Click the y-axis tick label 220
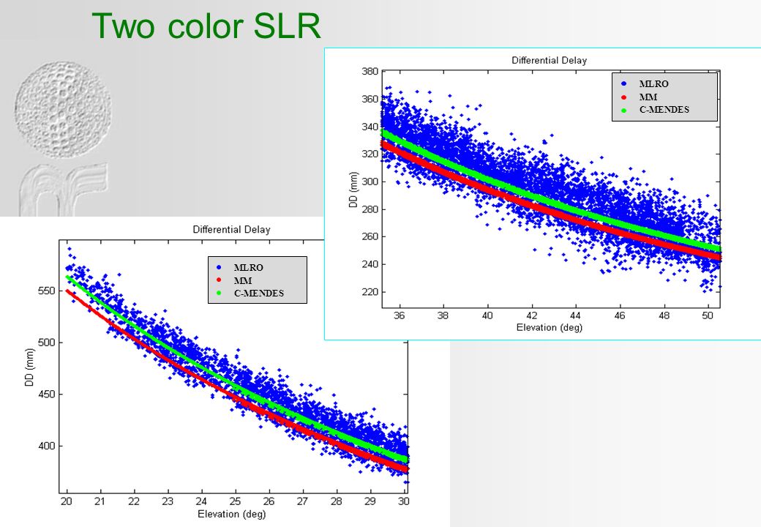761x527 pixels. click(370, 292)
